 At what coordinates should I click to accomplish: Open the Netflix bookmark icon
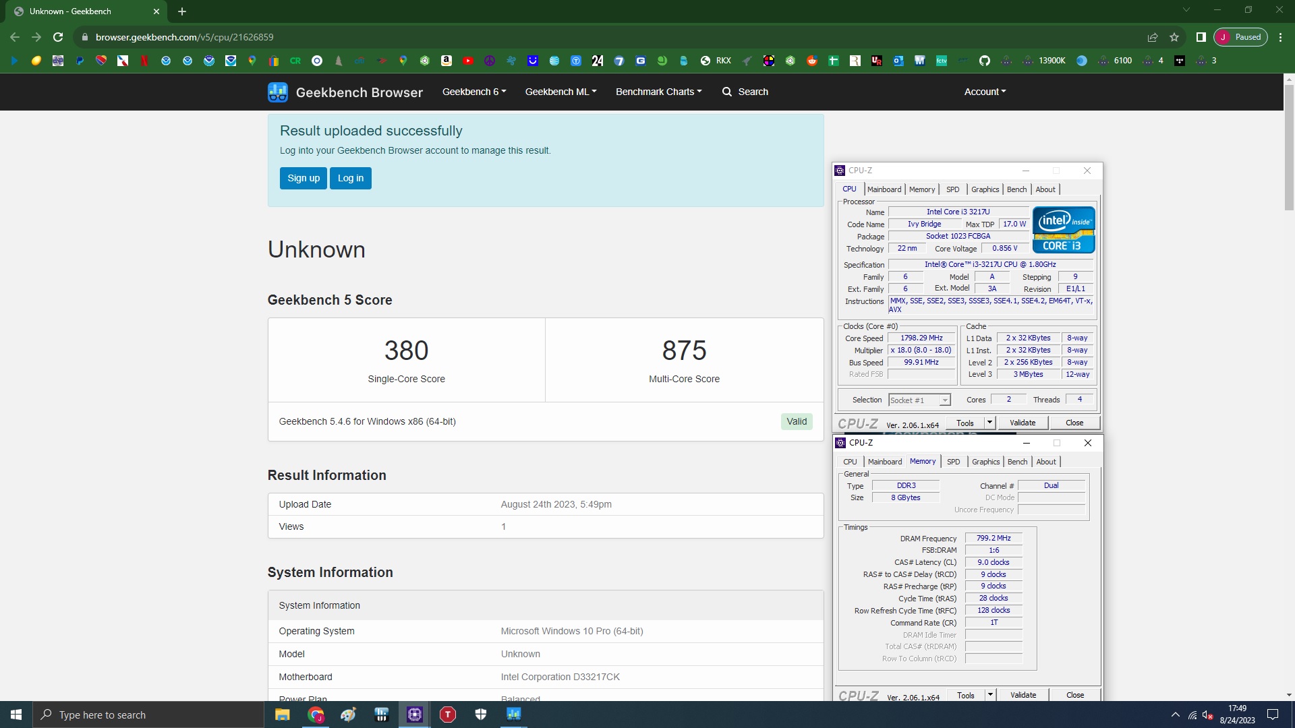(144, 61)
